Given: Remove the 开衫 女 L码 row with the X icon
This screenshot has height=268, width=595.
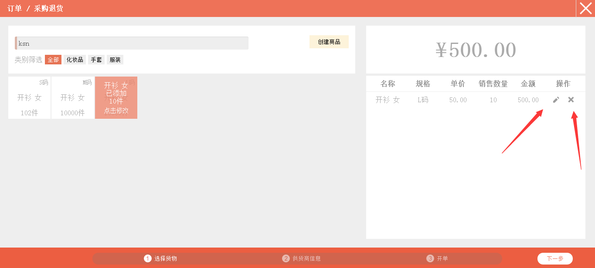Looking at the screenshot, I should (571, 100).
